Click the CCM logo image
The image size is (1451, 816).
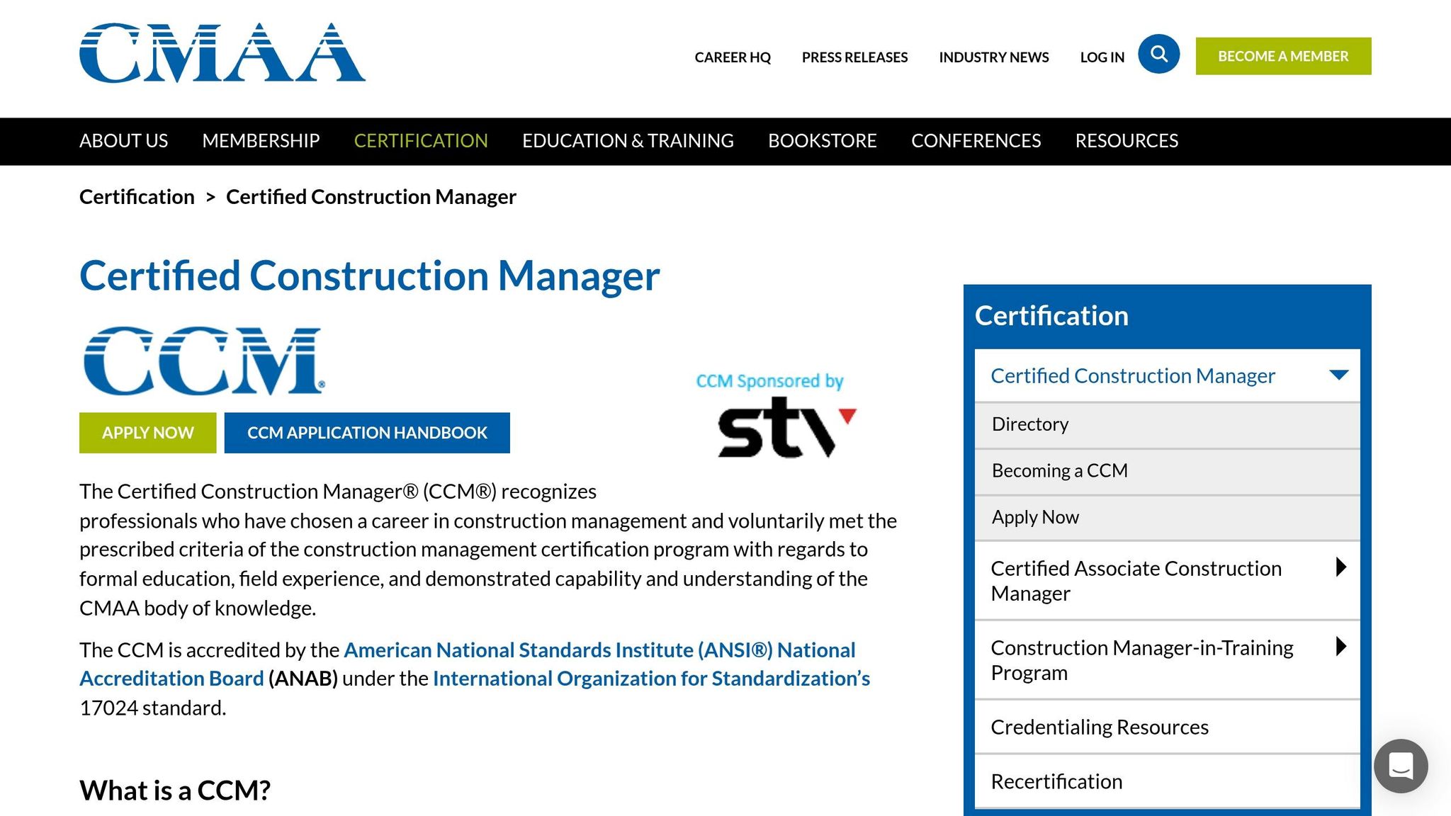pyautogui.click(x=204, y=361)
